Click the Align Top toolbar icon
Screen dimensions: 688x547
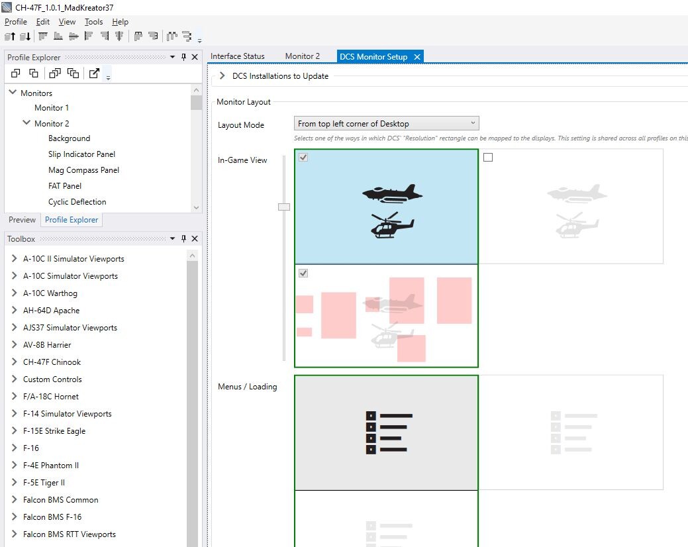(43, 36)
